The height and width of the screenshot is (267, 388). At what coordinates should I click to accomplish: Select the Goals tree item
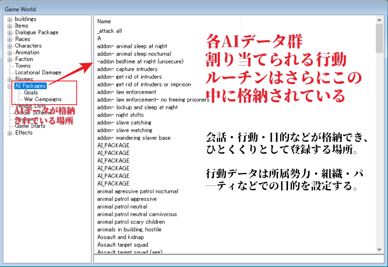pyautogui.click(x=31, y=92)
